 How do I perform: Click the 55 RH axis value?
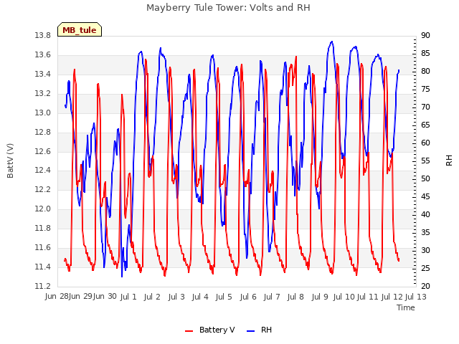425,161
